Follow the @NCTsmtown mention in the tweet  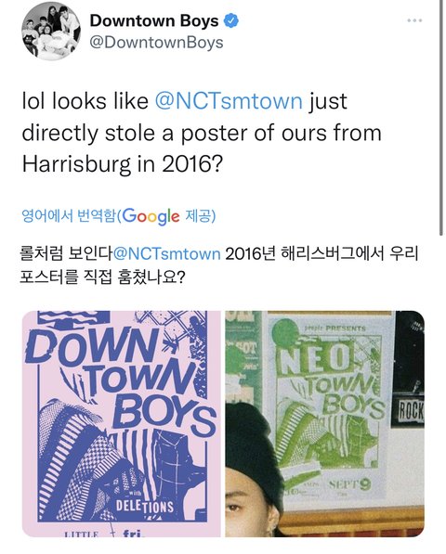229,101
